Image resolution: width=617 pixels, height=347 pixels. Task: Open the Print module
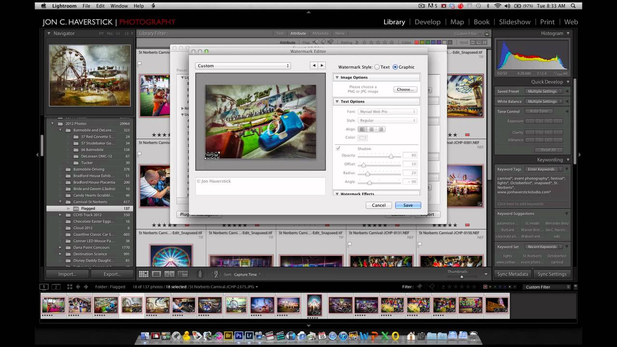[547, 22]
